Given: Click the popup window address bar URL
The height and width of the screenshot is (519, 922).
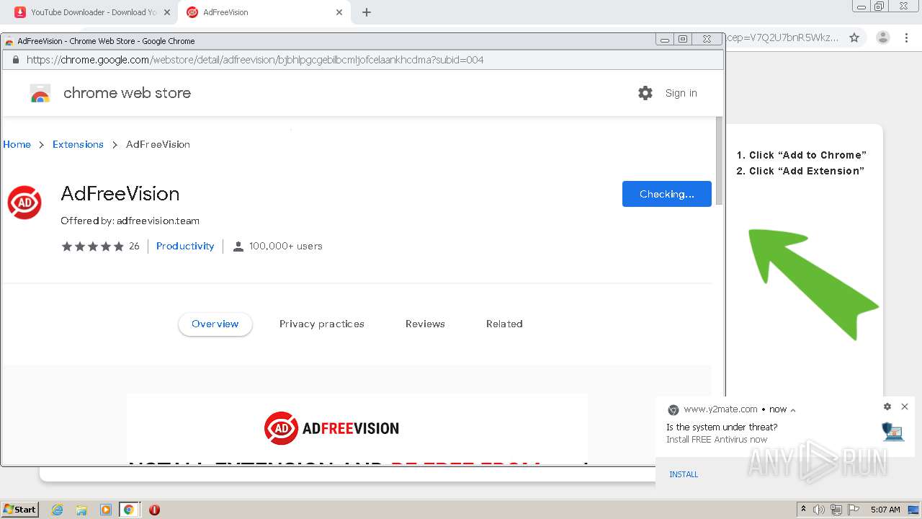Looking at the screenshot, I should coord(255,60).
